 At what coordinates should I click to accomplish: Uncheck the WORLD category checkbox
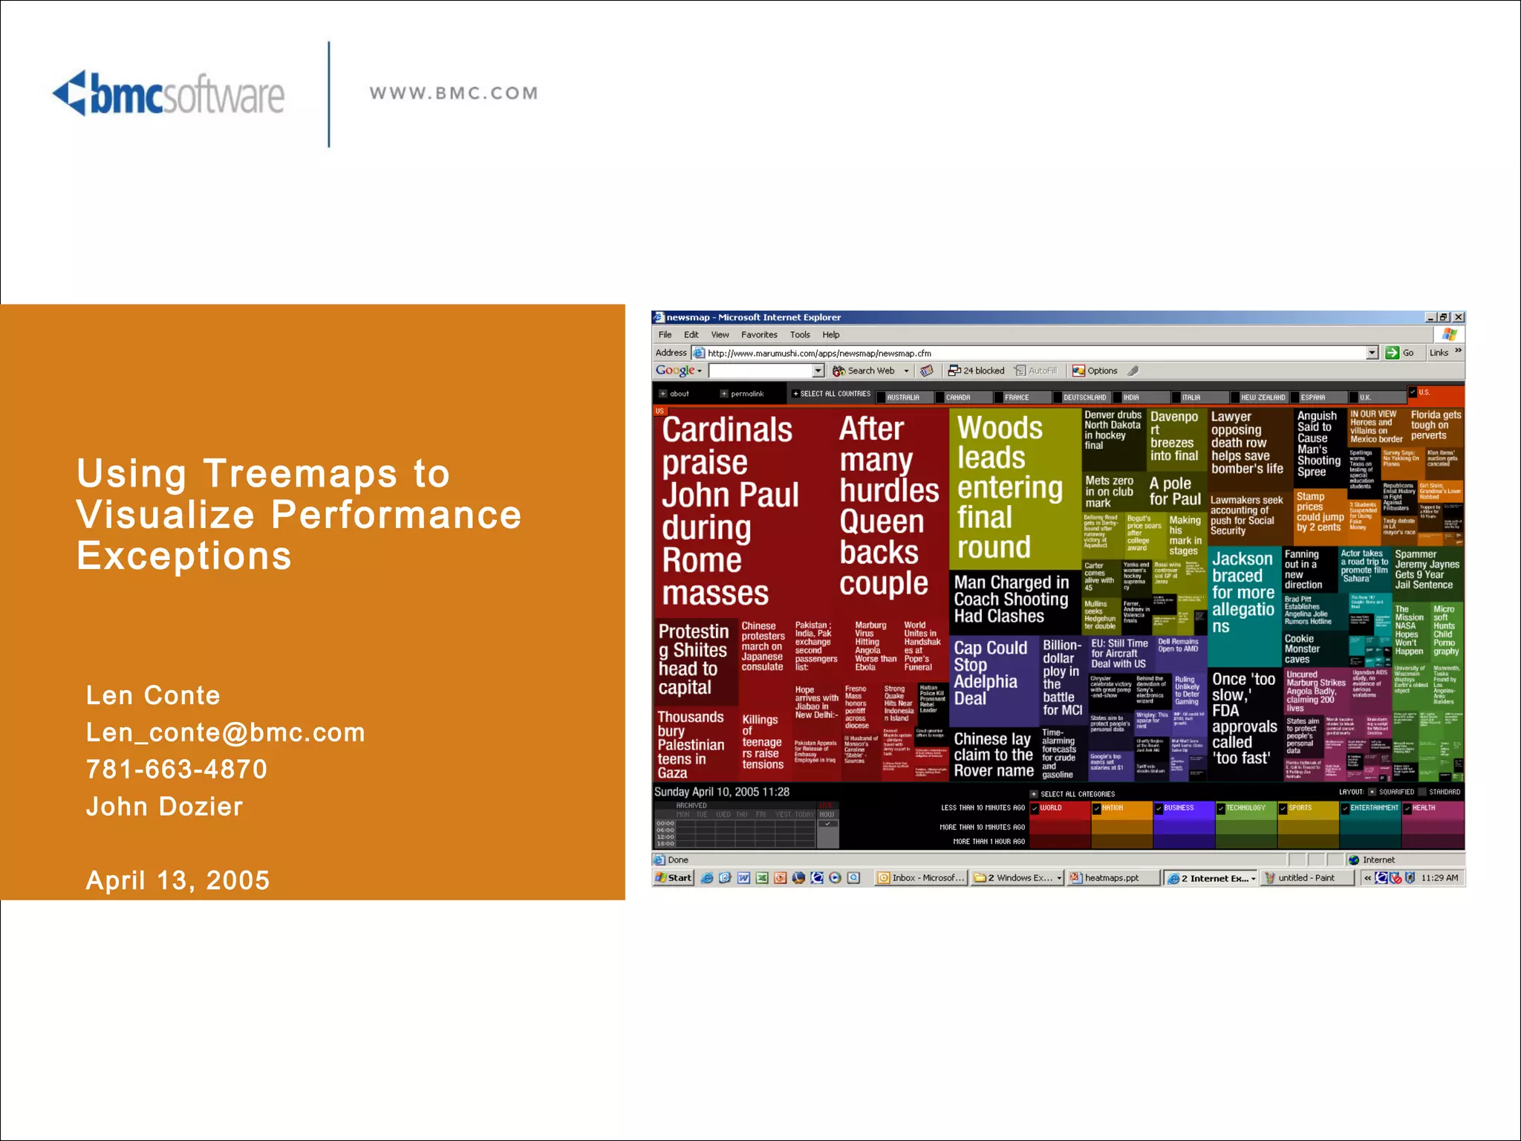coord(1035,808)
